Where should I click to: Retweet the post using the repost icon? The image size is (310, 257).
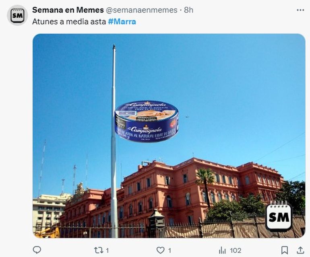click(99, 250)
